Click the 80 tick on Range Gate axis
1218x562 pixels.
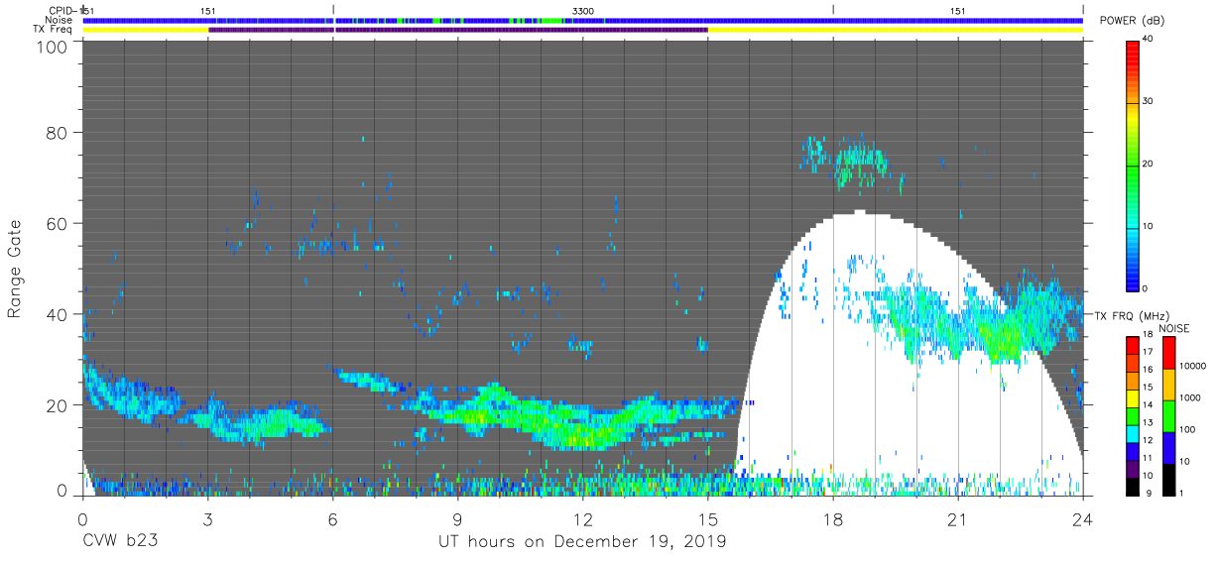tap(58, 133)
